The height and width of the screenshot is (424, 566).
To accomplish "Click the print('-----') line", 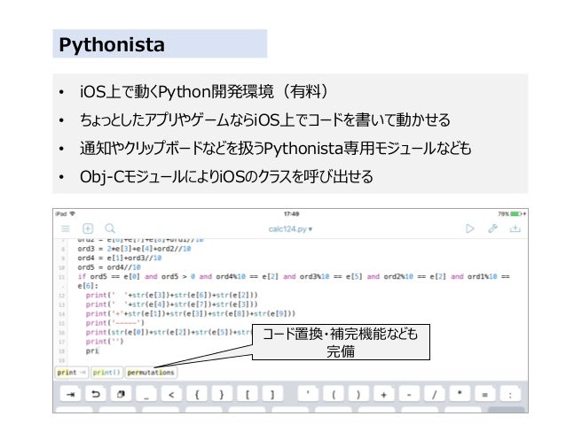I will pyautogui.click(x=114, y=323).
